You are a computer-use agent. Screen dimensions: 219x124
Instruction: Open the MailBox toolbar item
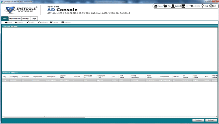(66, 22)
